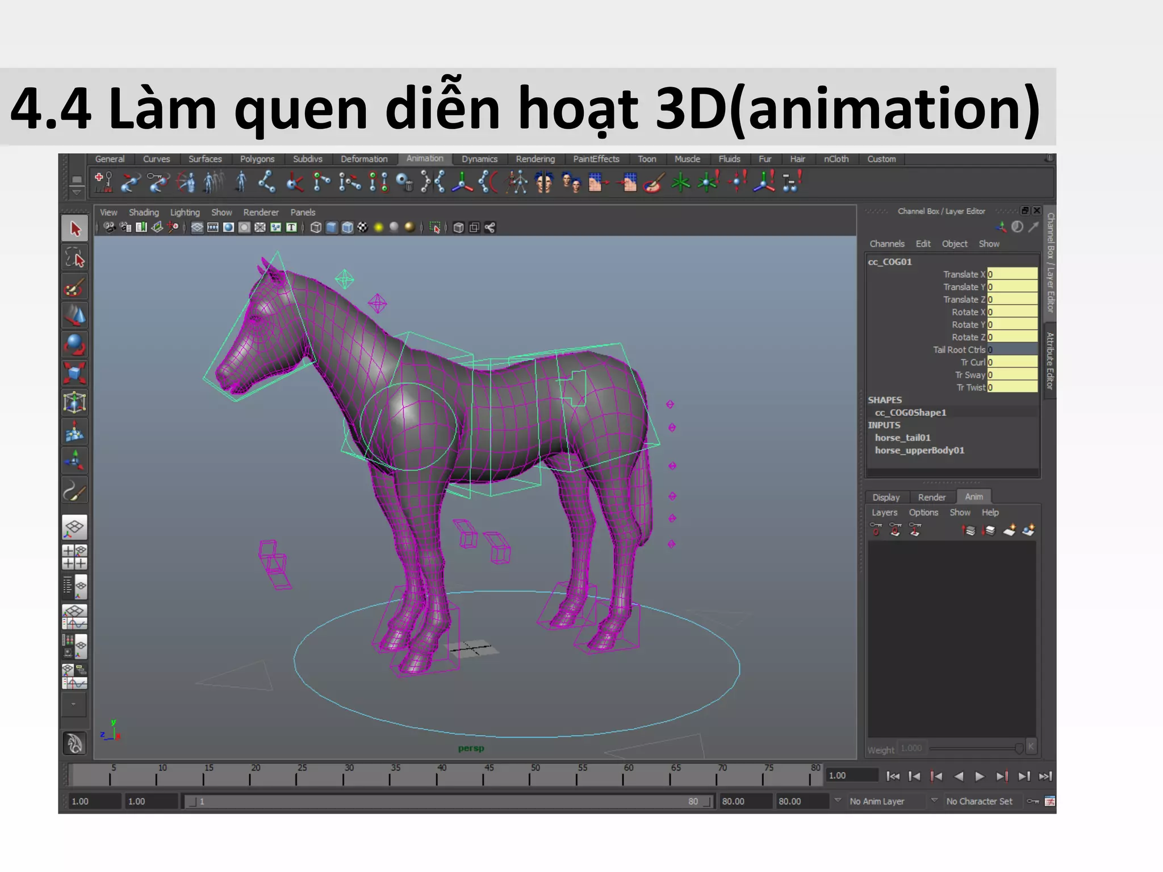Choose the Lasso select tool

tap(74, 258)
